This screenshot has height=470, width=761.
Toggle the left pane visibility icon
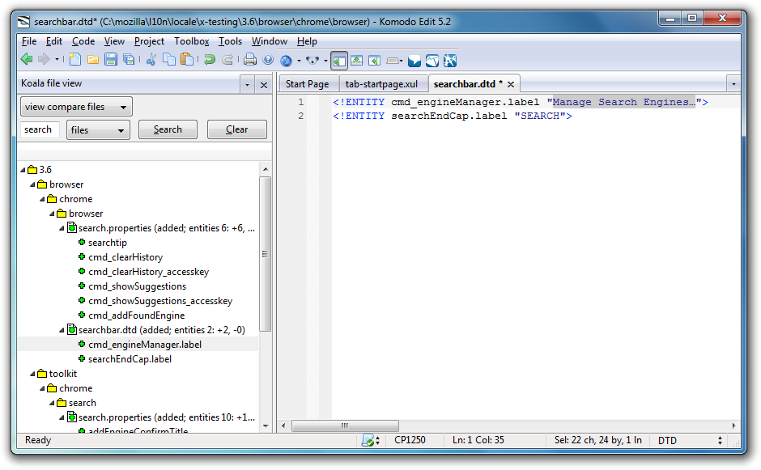(339, 61)
